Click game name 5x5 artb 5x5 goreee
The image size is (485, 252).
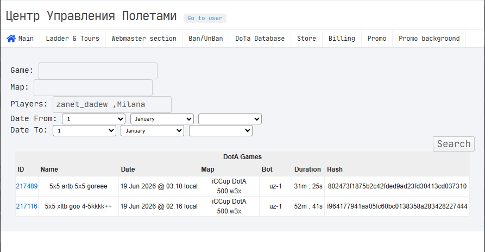[x=78, y=186]
